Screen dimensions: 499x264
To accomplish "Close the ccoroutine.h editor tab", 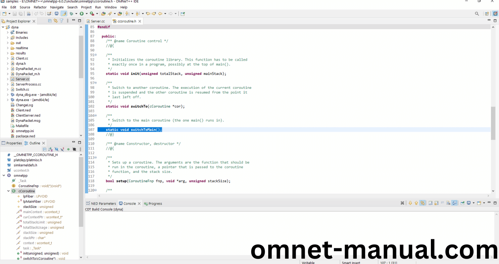I will tap(140, 21).
